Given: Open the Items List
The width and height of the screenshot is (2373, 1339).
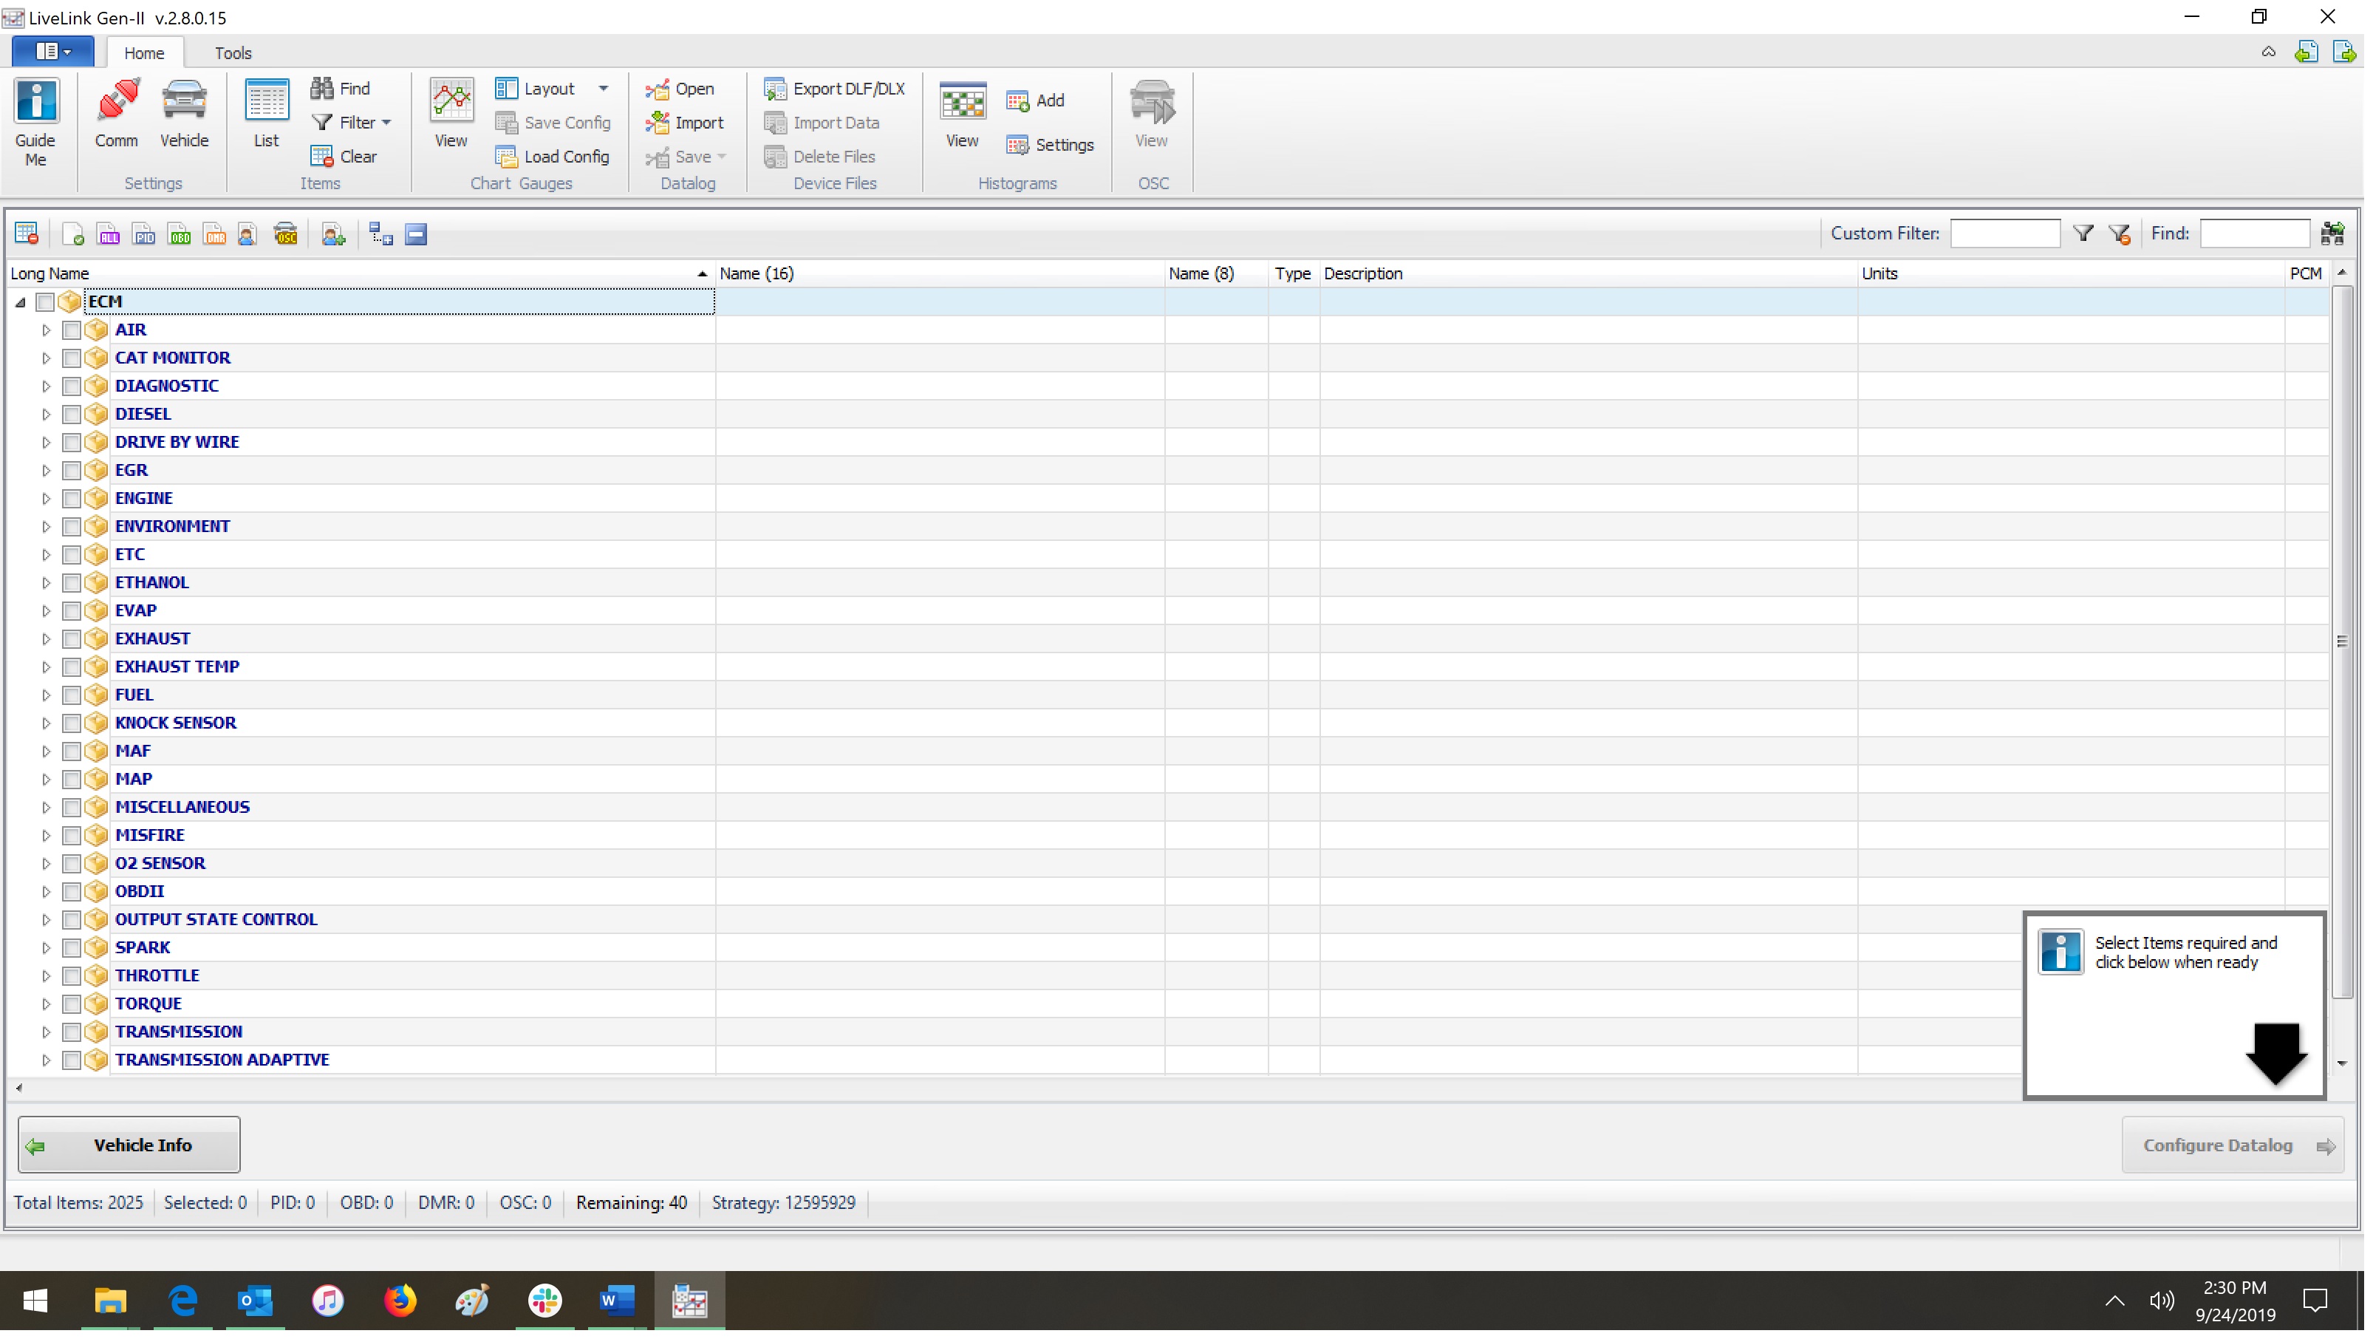Looking at the screenshot, I should click(x=266, y=115).
